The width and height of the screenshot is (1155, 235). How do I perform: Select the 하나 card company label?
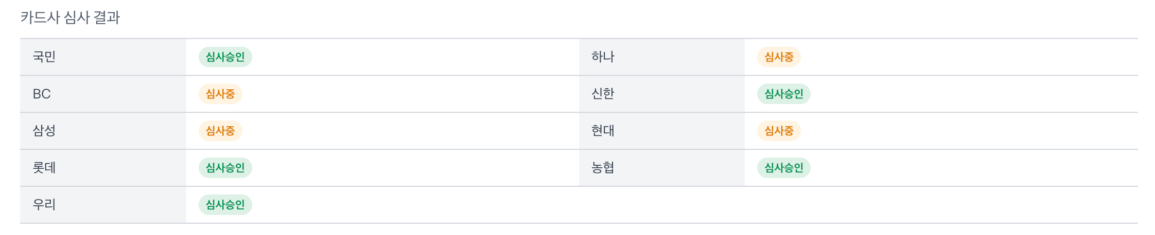(603, 57)
